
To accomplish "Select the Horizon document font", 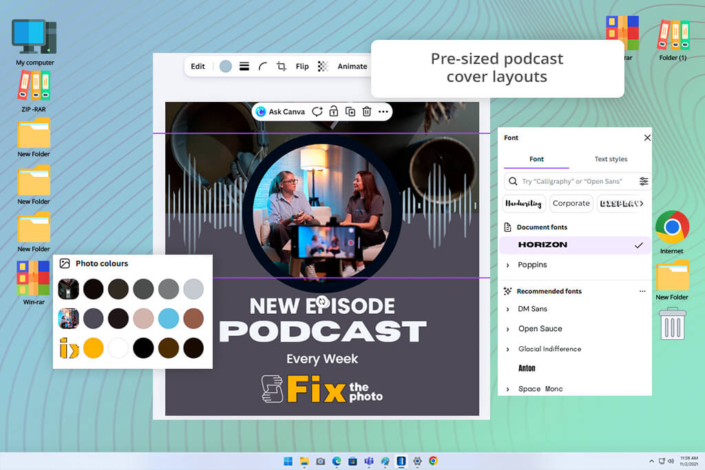I will point(575,245).
